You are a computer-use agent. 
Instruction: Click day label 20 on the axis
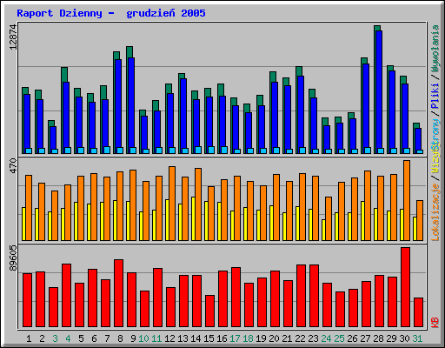(274, 338)
